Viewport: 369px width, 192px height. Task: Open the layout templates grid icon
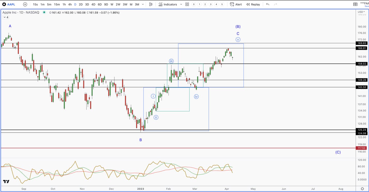coord(187,4)
